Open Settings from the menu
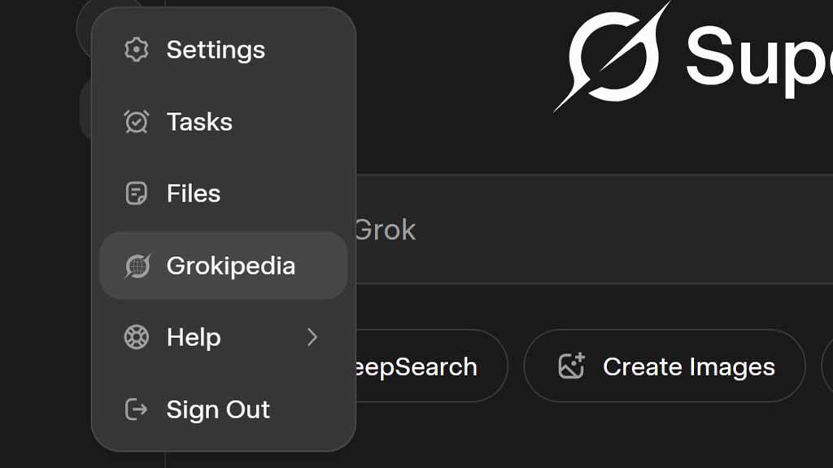The height and width of the screenshot is (468, 833). coord(215,50)
